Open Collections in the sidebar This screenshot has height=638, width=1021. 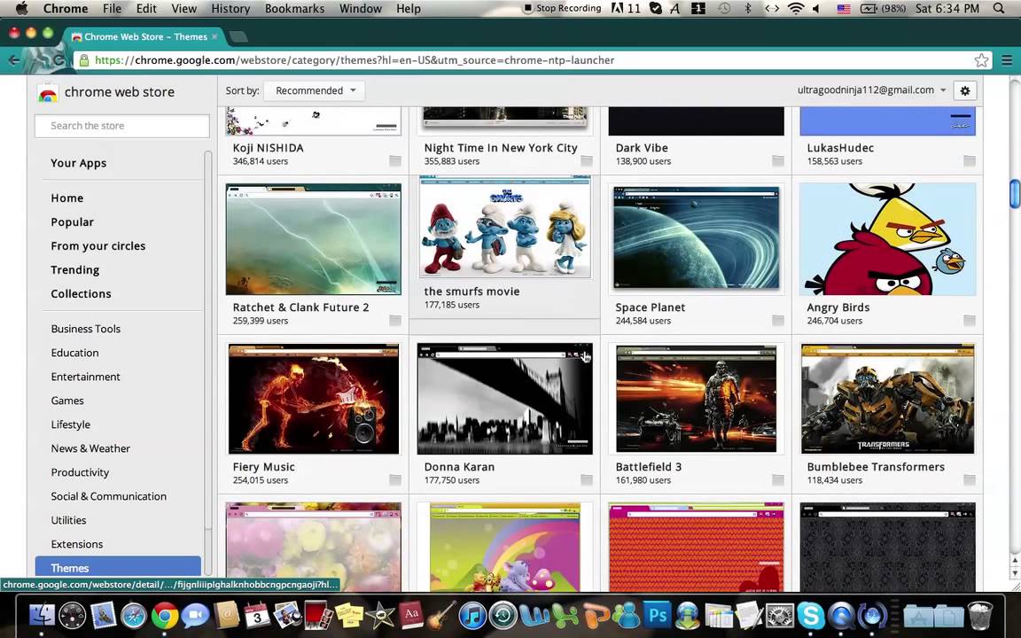[x=81, y=293]
